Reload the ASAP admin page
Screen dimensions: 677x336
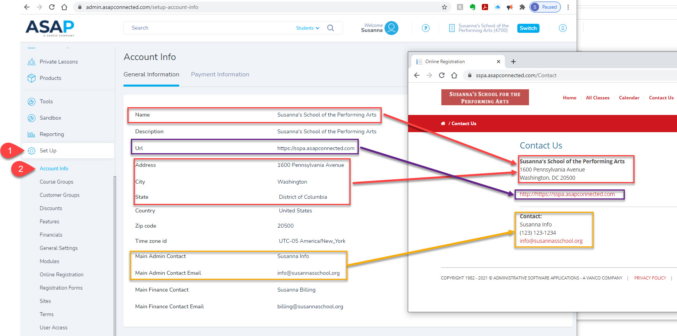click(x=52, y=7)
